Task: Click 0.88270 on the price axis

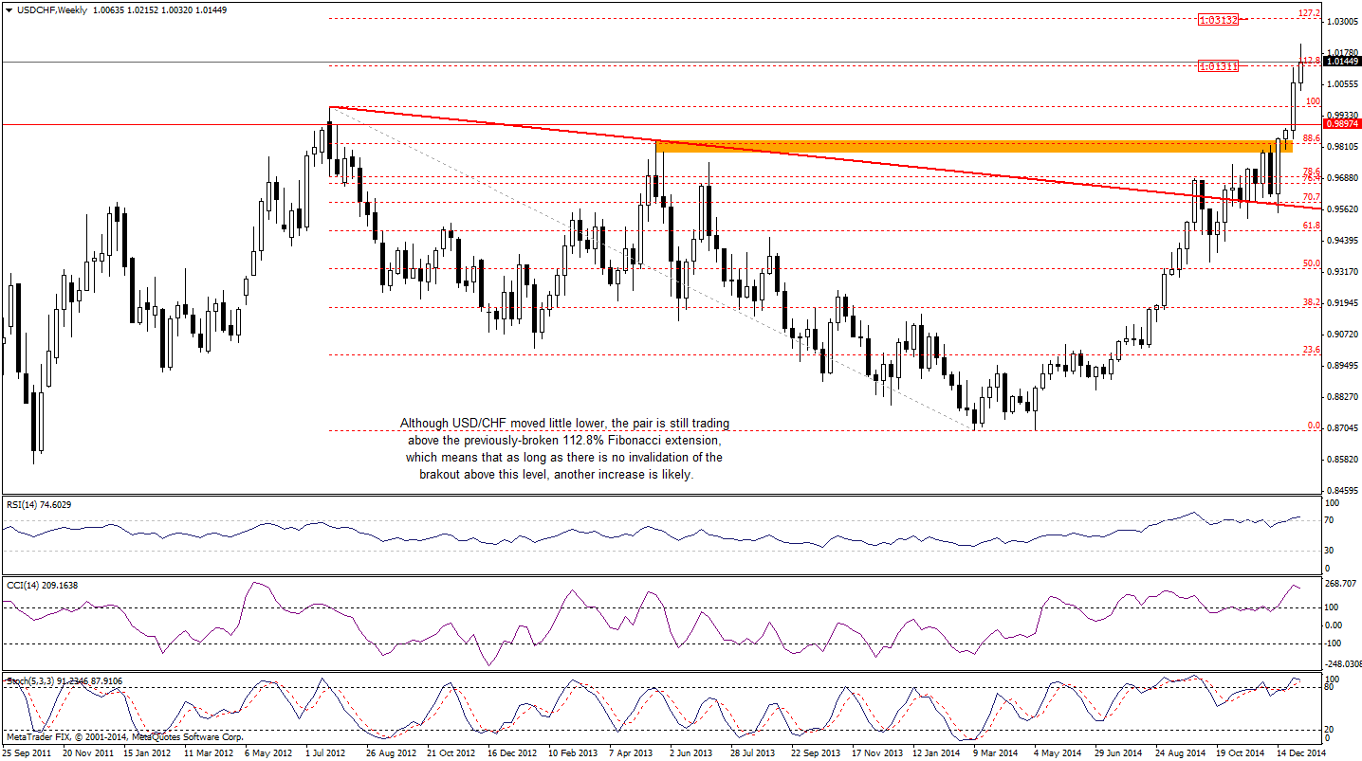Action: (1344, 396)
